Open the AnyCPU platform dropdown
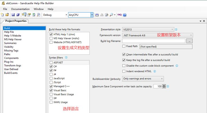The height and width of the screenshot is (113, 207). (x=92, y=15)
